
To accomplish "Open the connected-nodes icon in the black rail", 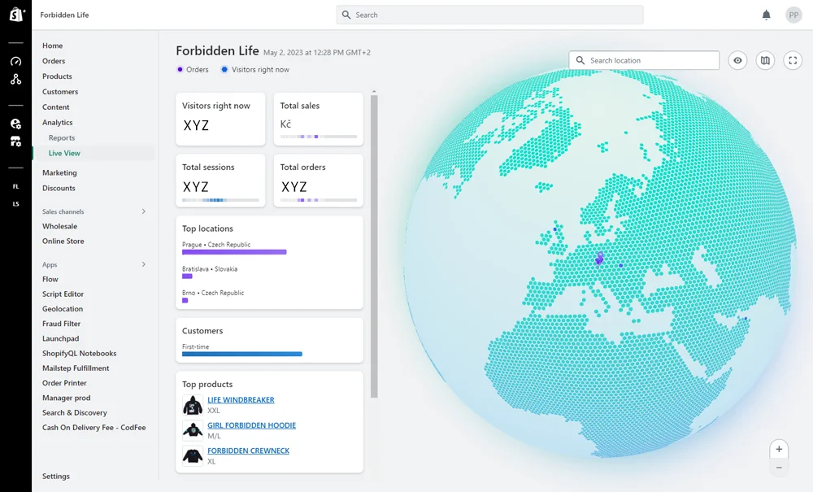I will 15,80.
